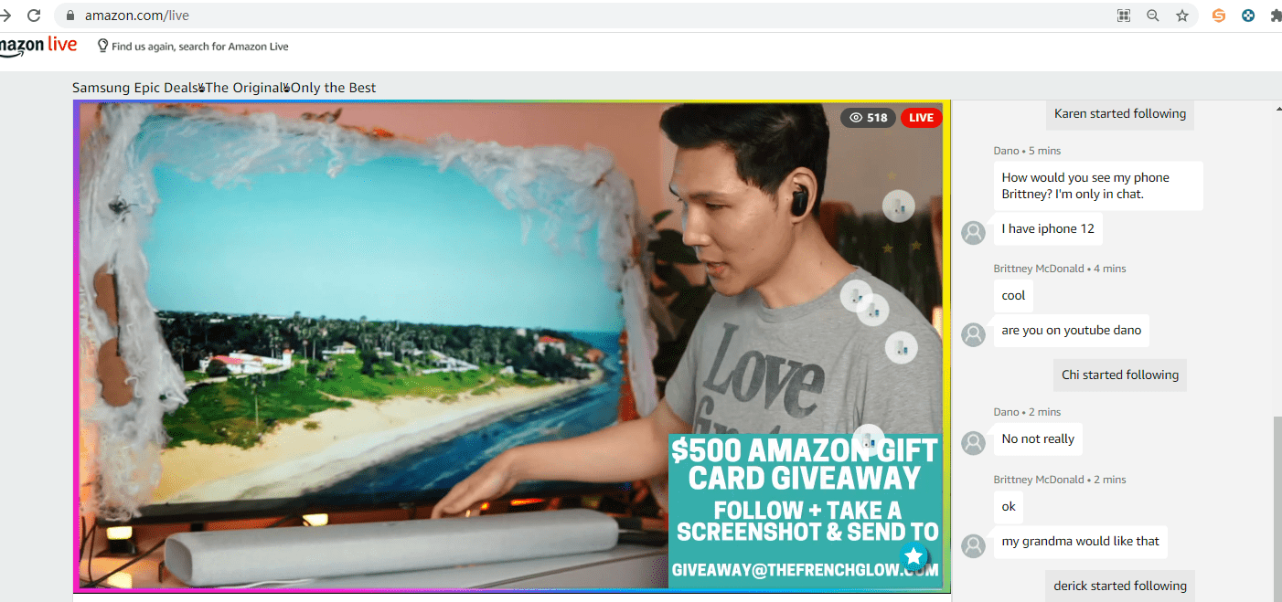The width and height of the screenshot is (1282, 602).
Task: Open the QR code icon in the address bar
Action: pos(1124,16)
